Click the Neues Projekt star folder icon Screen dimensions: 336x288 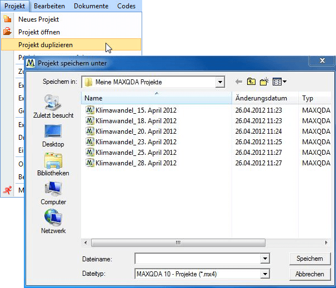pyautogui.click(x=7, y=19)
